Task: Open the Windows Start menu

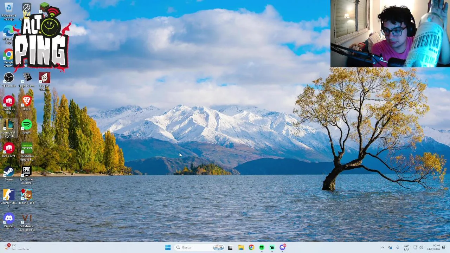Action: pos(168,247)
